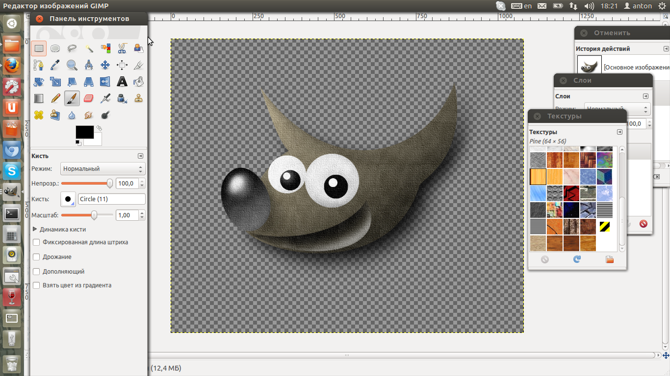Image resolution: width=670 pixels, height=376 pixels.
Task: Open the white background color swatch
Action: tap(97, 141)
